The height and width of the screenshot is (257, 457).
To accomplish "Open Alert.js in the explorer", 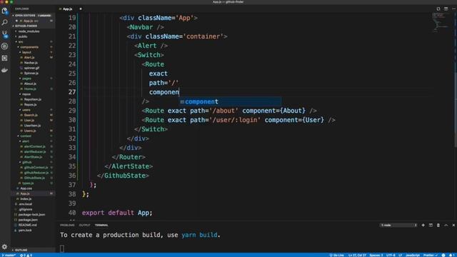I will (29, 57).
